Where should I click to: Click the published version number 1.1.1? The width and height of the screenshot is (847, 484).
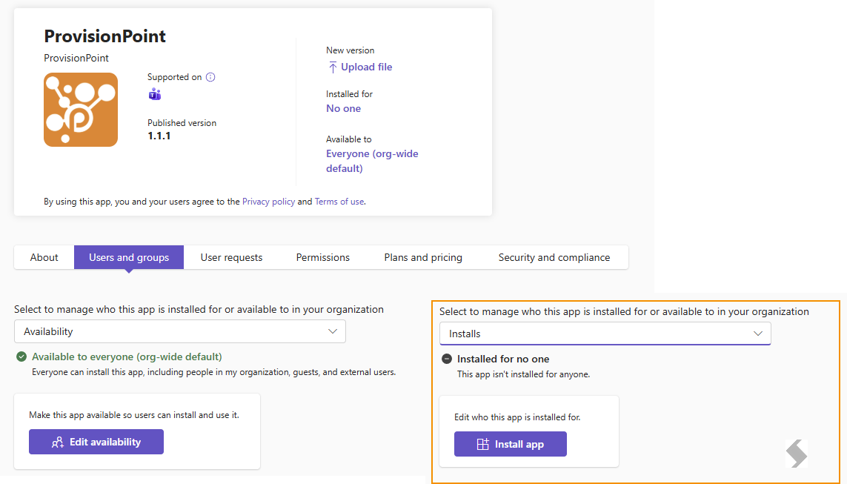coord(159,136)
